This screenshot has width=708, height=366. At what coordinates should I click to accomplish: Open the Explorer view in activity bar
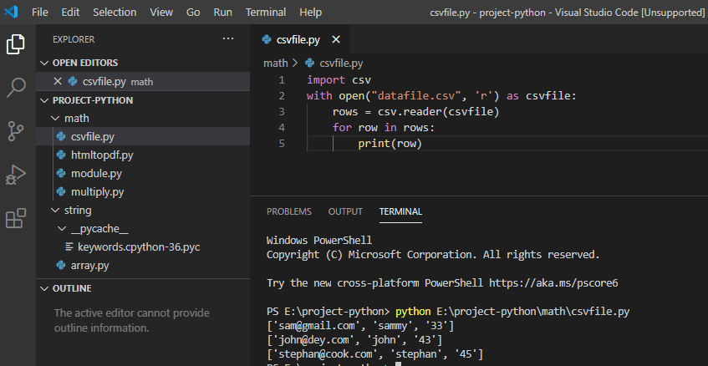[x=16, y=43]
